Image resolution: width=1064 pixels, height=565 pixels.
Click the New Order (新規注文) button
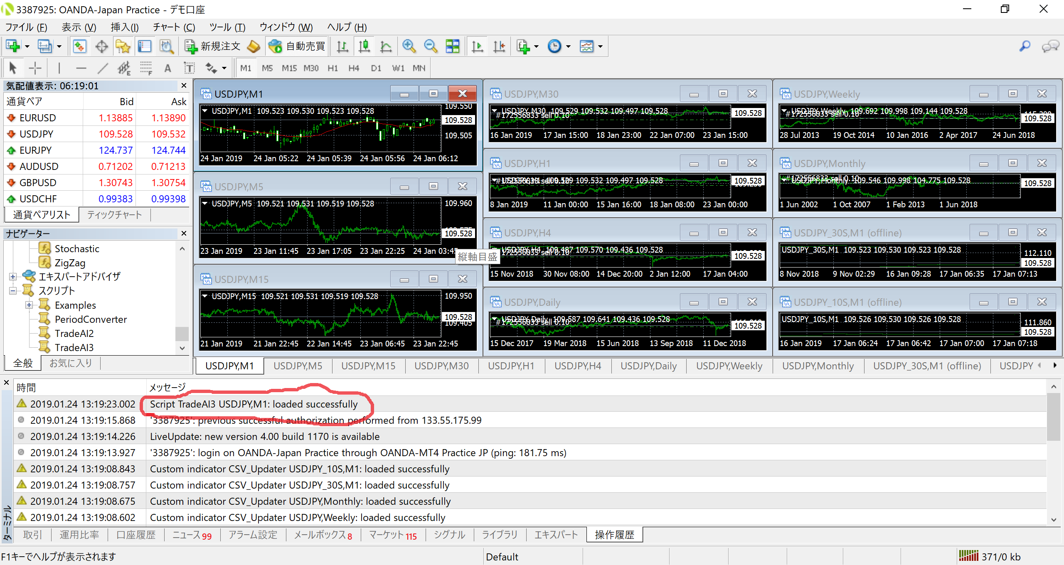click(x=212, y=46)
